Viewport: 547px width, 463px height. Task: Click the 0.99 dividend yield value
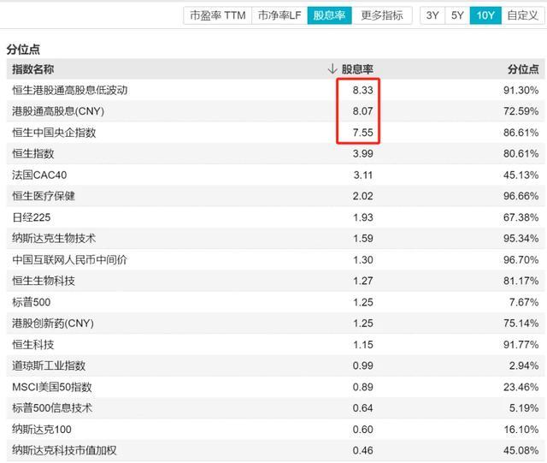click(362, 365)
